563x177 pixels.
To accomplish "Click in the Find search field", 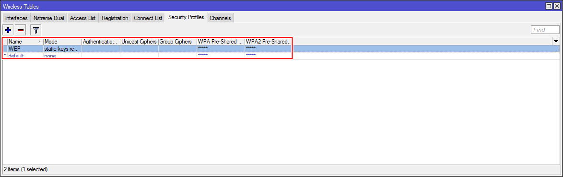I will click(545, 30).
